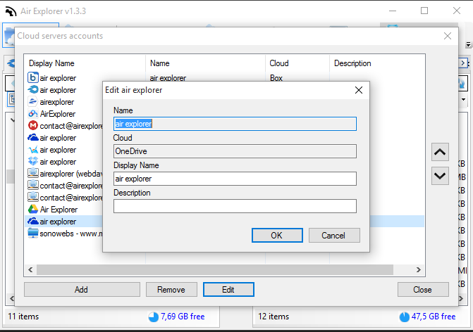Cancel the Edit air explorer dialog
Viewport: 473px width, 332px height.
pyautogui.click(x=334, y=235)
